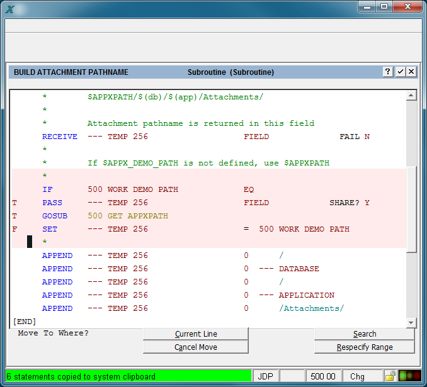This screenshot has width=427, height=387.
Task: Click the RECEIVE statement keyword
Action: click(60, 137)
